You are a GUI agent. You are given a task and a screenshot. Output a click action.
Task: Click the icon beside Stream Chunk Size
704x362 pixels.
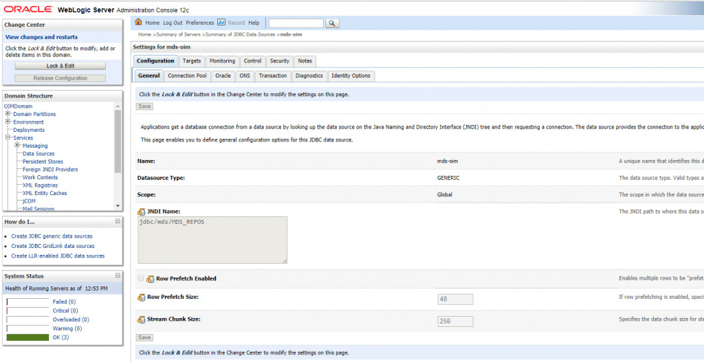click(x=142, y=319)
